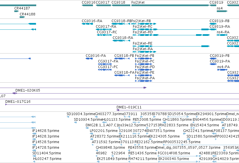The width and height of the screenshot is (239, 163).
Task: Select transcript Fs(2)Ket-RB
Action: click(x=144, y=24)
